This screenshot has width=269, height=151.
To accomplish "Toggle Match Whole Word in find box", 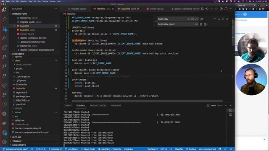I will click(x=193, y=19).
